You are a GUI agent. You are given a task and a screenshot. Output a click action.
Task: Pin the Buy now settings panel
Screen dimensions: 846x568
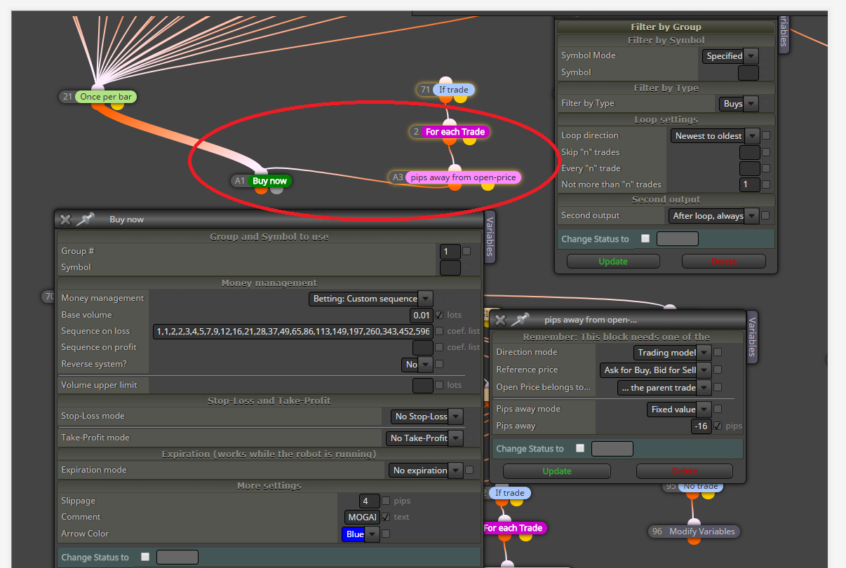[86, 219]
